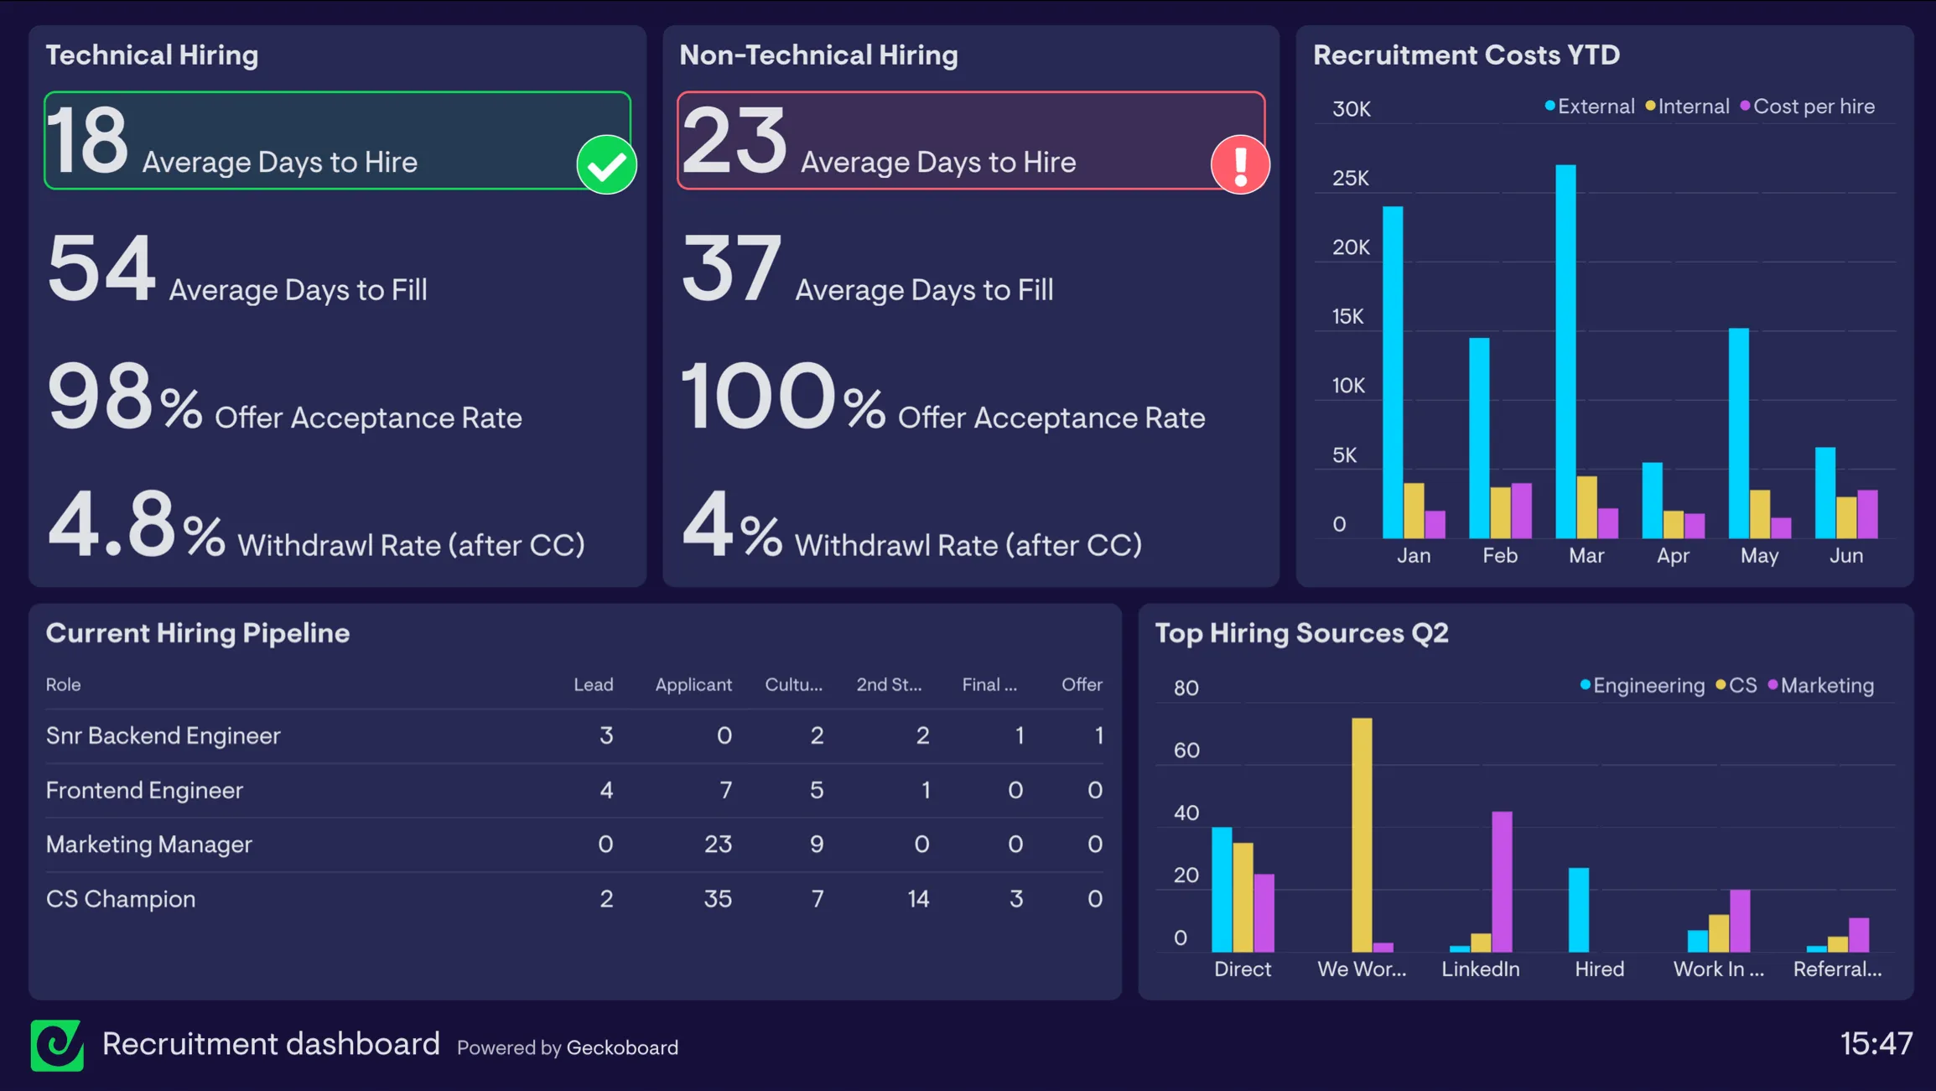Open the Powered by Geckoboard link
Viewport: 1936px width, 1091px height.
tap(566, 1047)
